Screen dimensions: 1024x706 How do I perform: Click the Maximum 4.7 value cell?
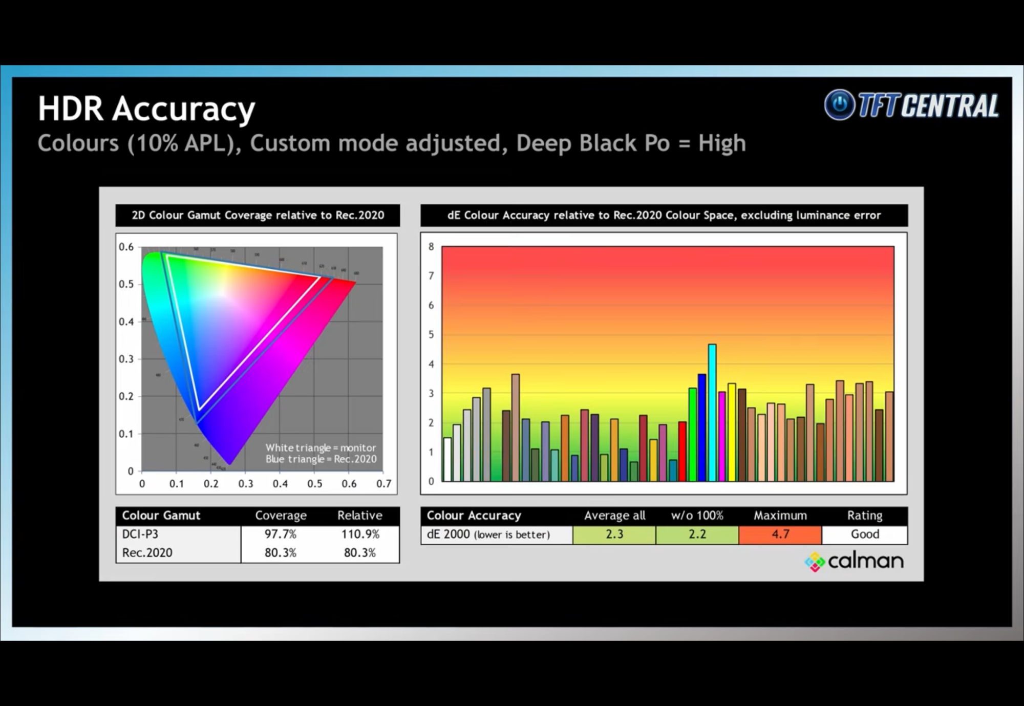tap(780, 534)
